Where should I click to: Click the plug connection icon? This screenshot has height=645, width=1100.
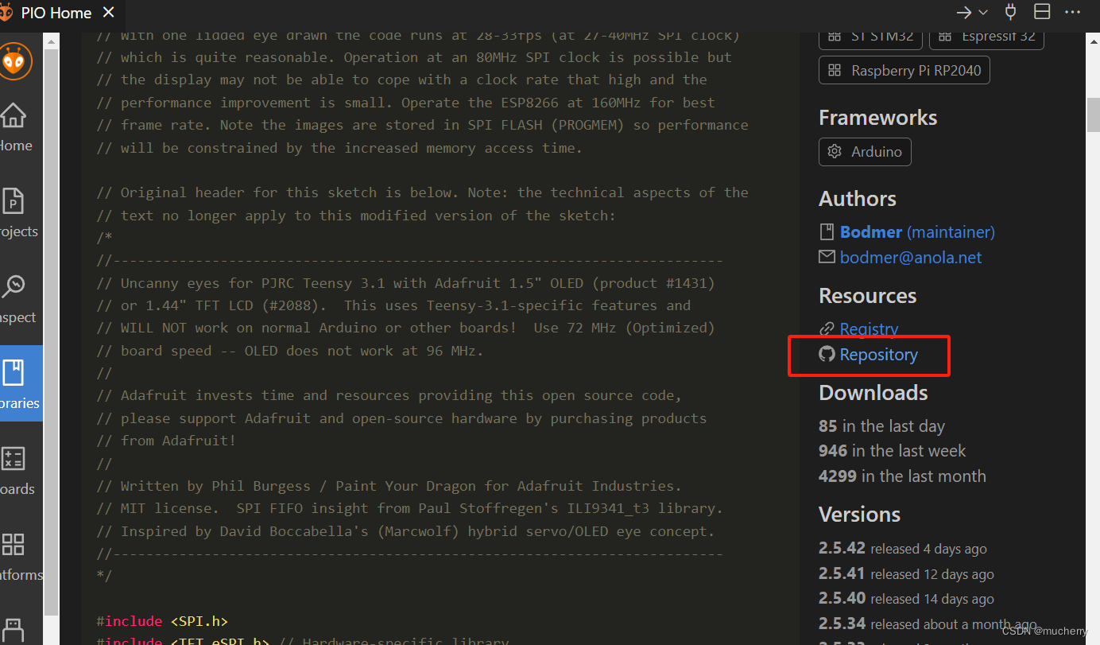[1011, 11]
